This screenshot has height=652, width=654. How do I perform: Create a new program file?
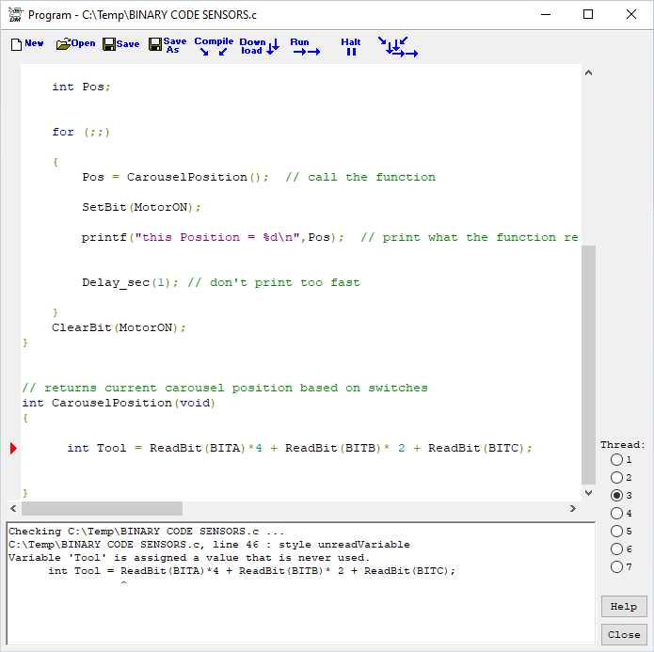point(26,44)
